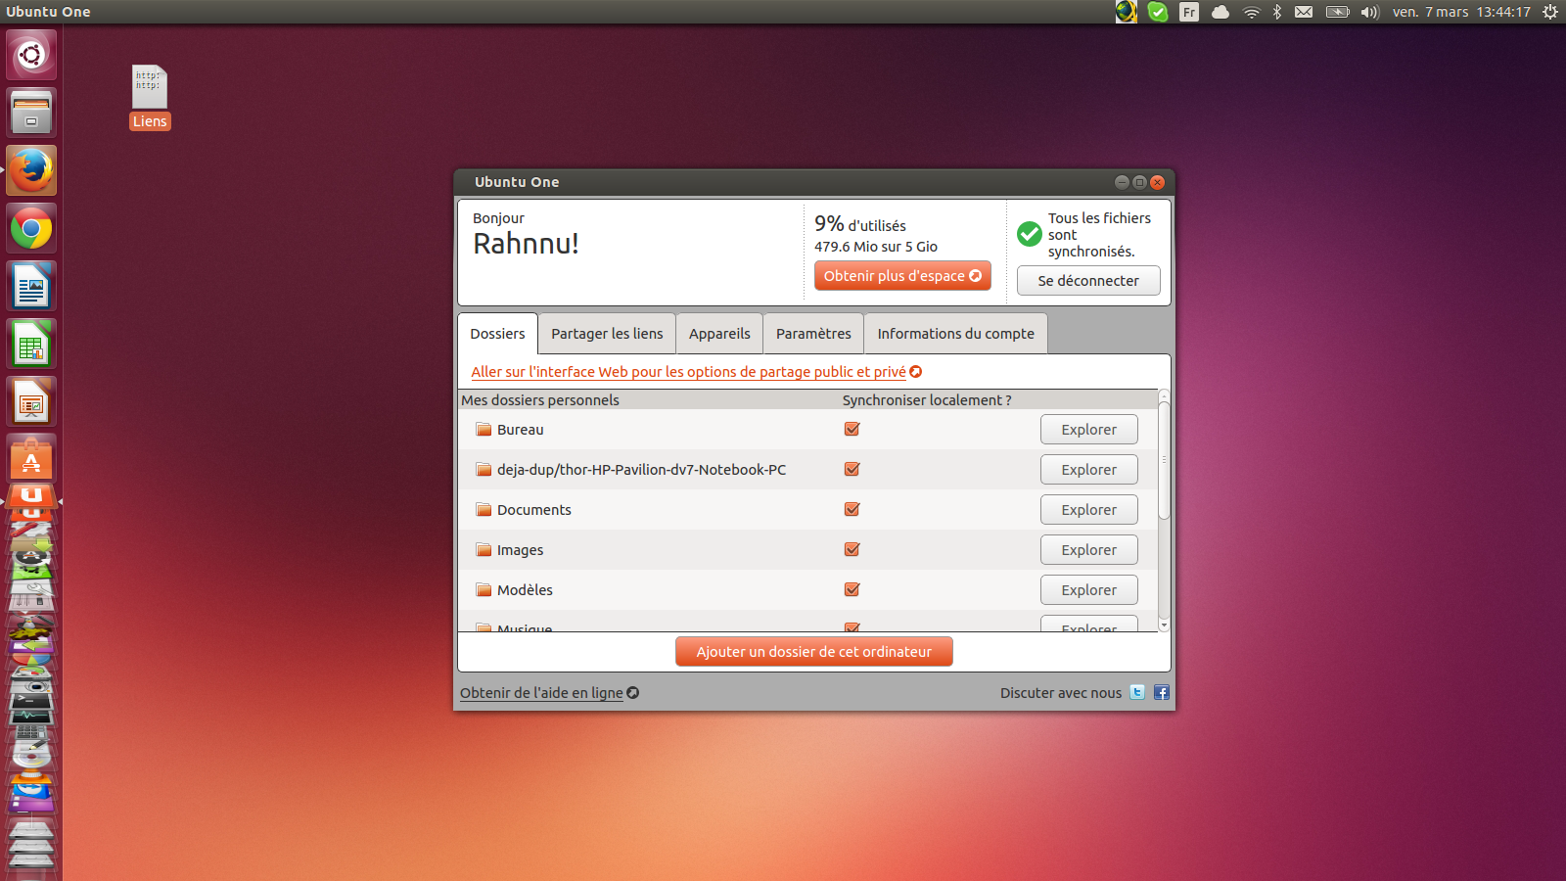Open the system power gear menu

click(x=1550, y=12)
